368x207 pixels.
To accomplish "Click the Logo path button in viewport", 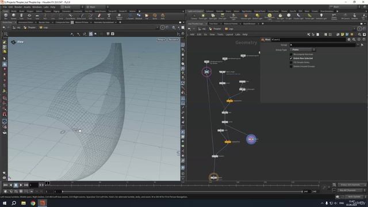I will pos(44,28).
